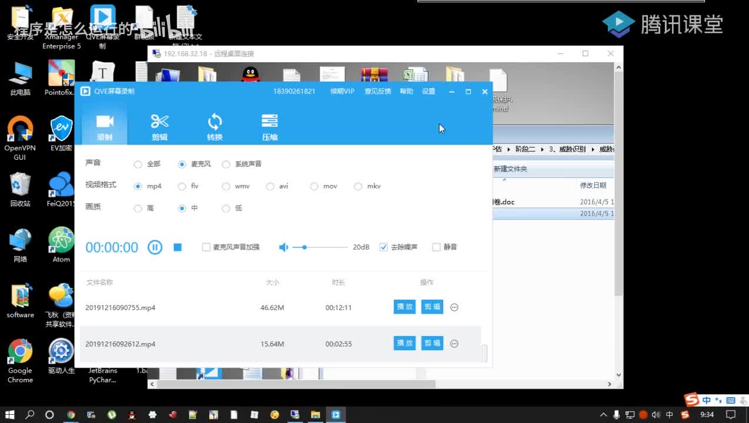The image size is (749, 423).
Task: Edit 20191216090755.mp4 with 剪辑 button
Action: pos(432,307)
